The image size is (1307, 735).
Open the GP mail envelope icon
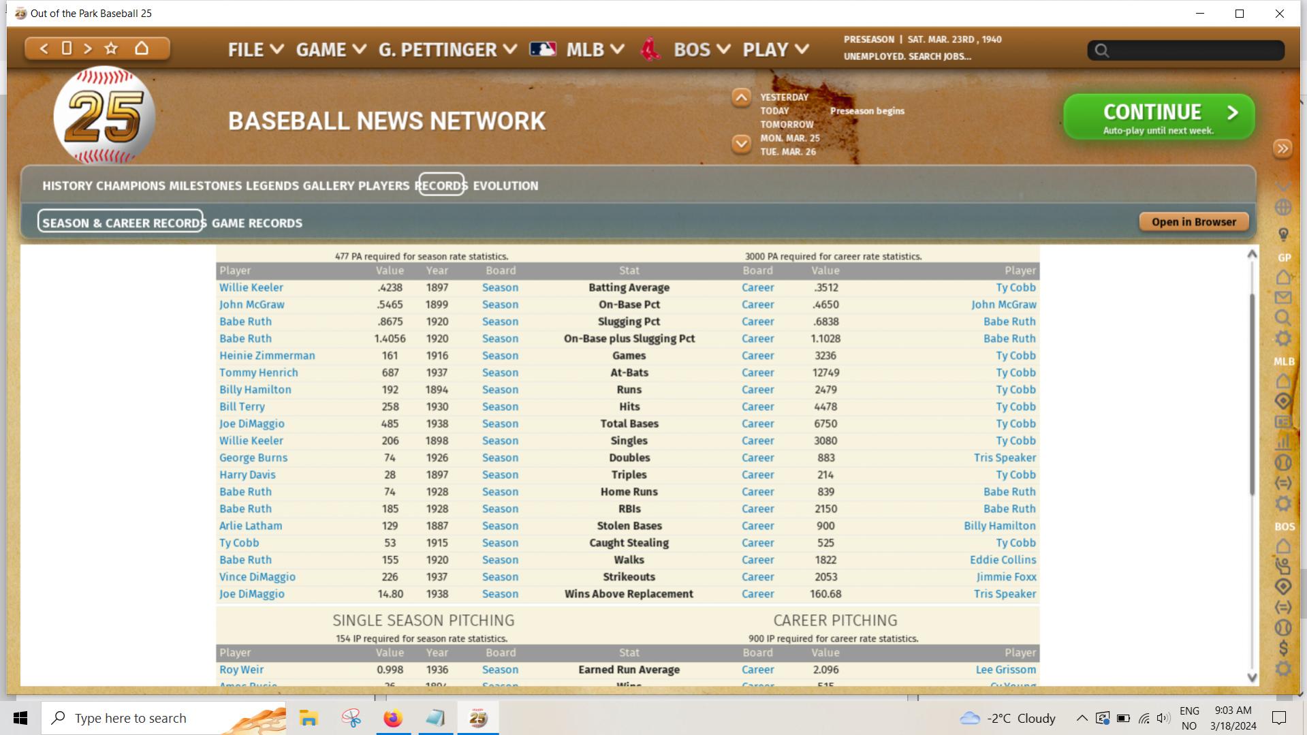[1283, 298]
